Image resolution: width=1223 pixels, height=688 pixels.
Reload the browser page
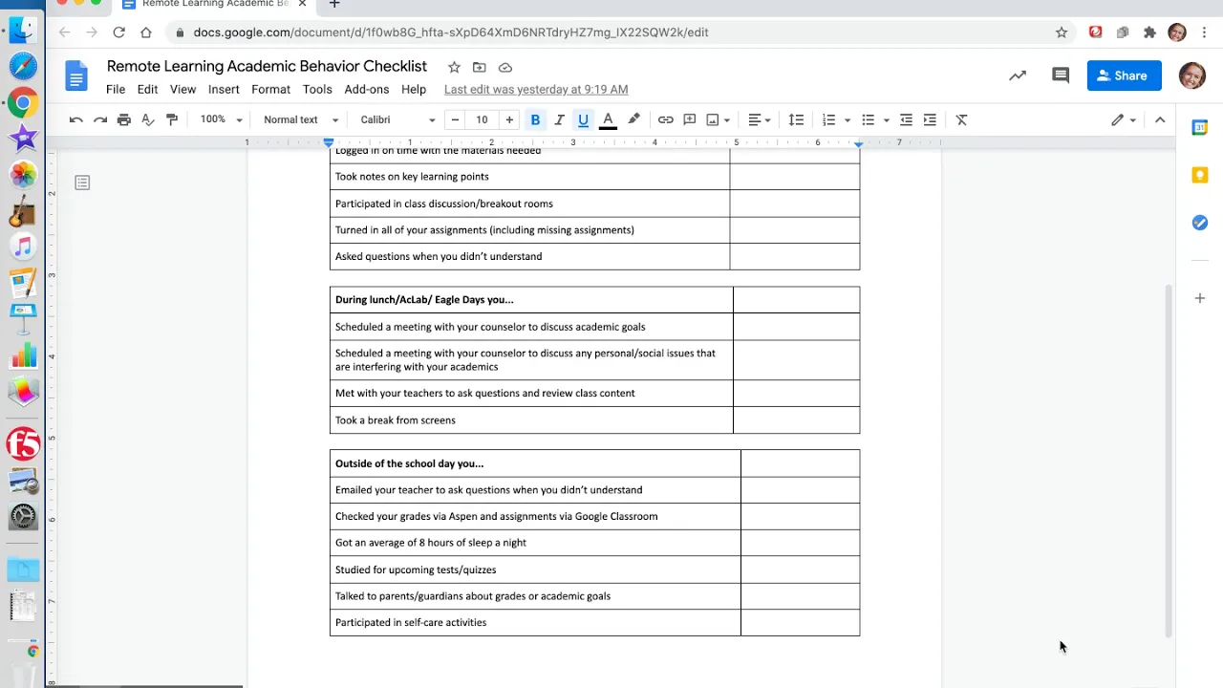click(118, 32)
